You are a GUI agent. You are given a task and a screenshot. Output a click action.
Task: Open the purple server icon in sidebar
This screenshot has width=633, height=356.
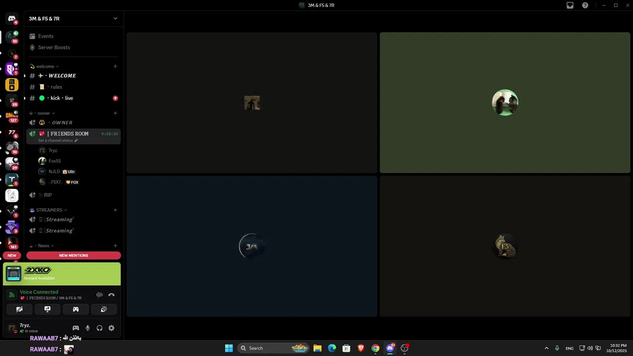tap(12, 69)
